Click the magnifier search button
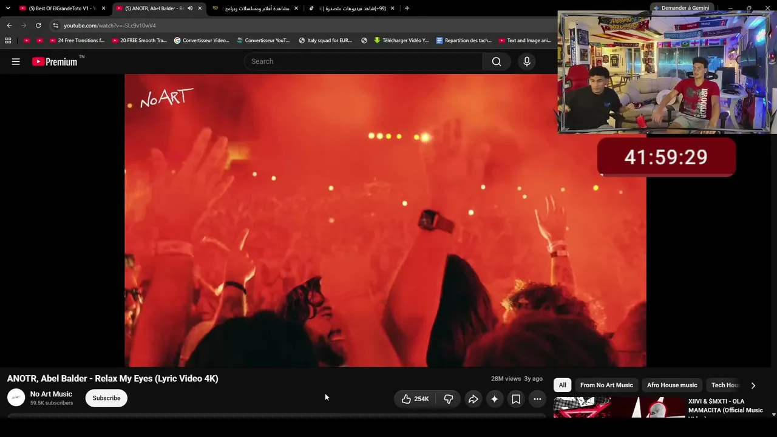777x437 pixels. coord(497,61)
